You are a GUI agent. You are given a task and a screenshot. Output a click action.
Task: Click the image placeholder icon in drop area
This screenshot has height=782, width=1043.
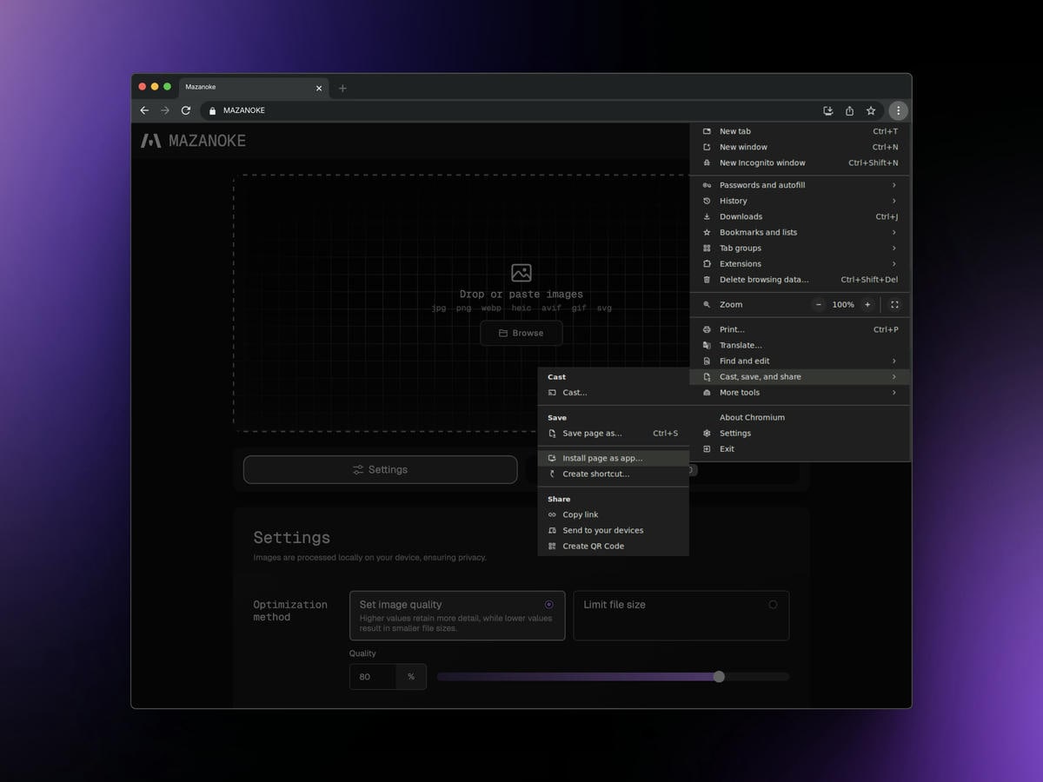click(521, 272)
